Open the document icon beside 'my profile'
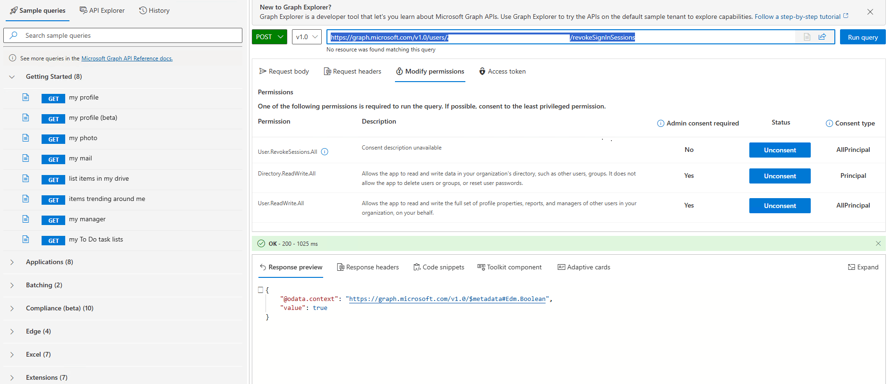Viewport: 892px width, 384px height. tap(26, 97)
